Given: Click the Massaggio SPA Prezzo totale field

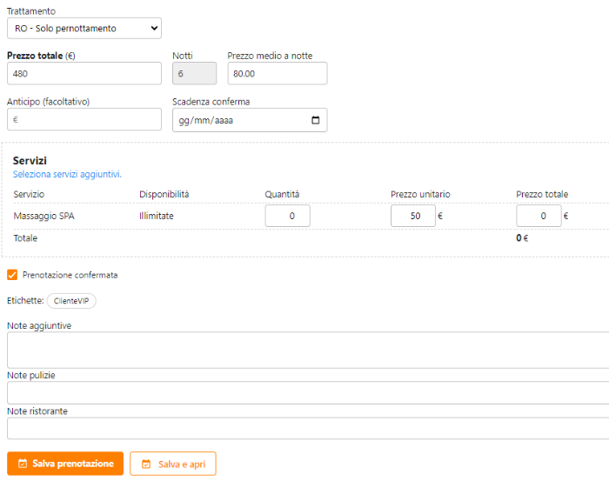Looking at the screenshot, I should (538, 216).
